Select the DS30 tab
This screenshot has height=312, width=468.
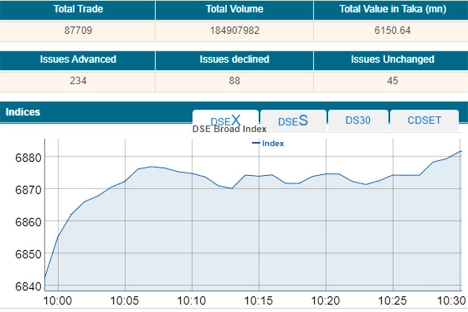(358, 120)
